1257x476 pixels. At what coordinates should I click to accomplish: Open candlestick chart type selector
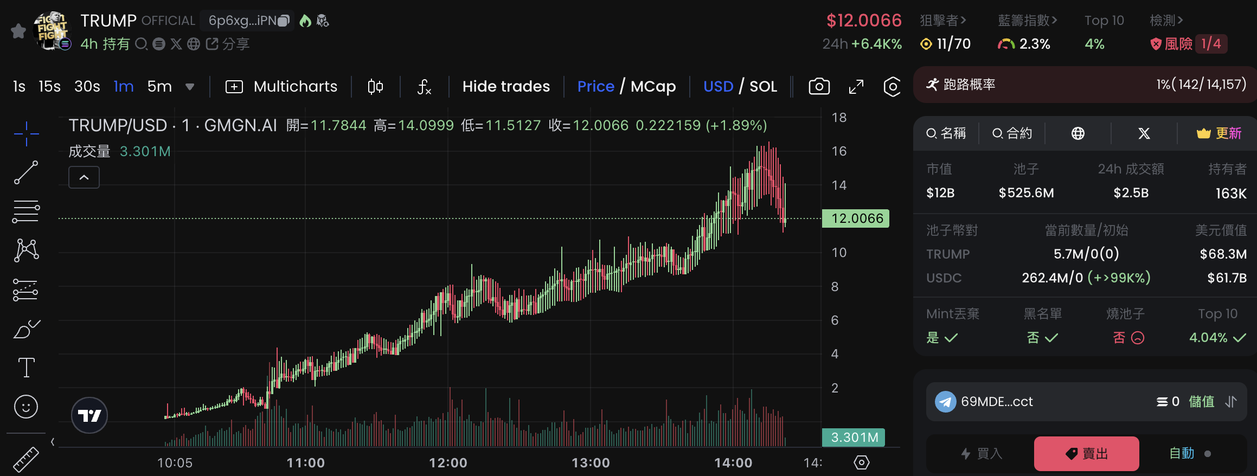pos(375,87)
